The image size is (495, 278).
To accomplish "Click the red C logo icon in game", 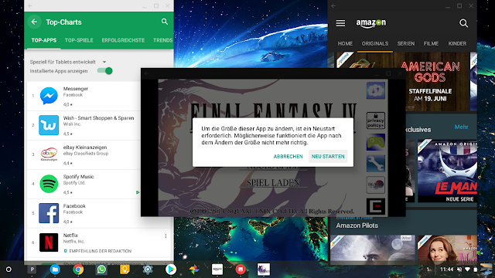I will point(376,206).
